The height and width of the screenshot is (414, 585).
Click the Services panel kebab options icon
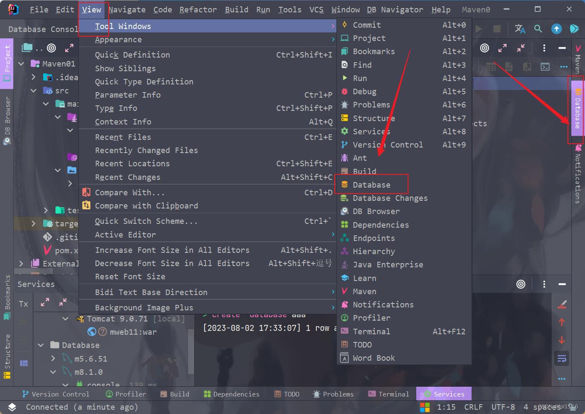click(544, 284)
